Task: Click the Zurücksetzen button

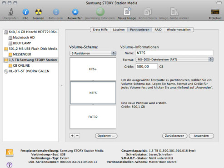Action: pos(174,136)
